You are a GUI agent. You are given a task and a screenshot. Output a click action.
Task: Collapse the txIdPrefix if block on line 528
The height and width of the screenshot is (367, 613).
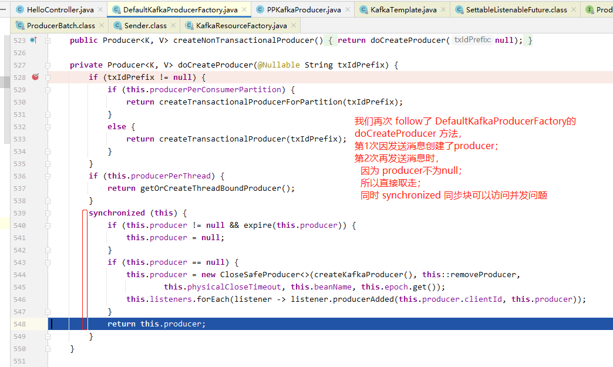[48, 78]
